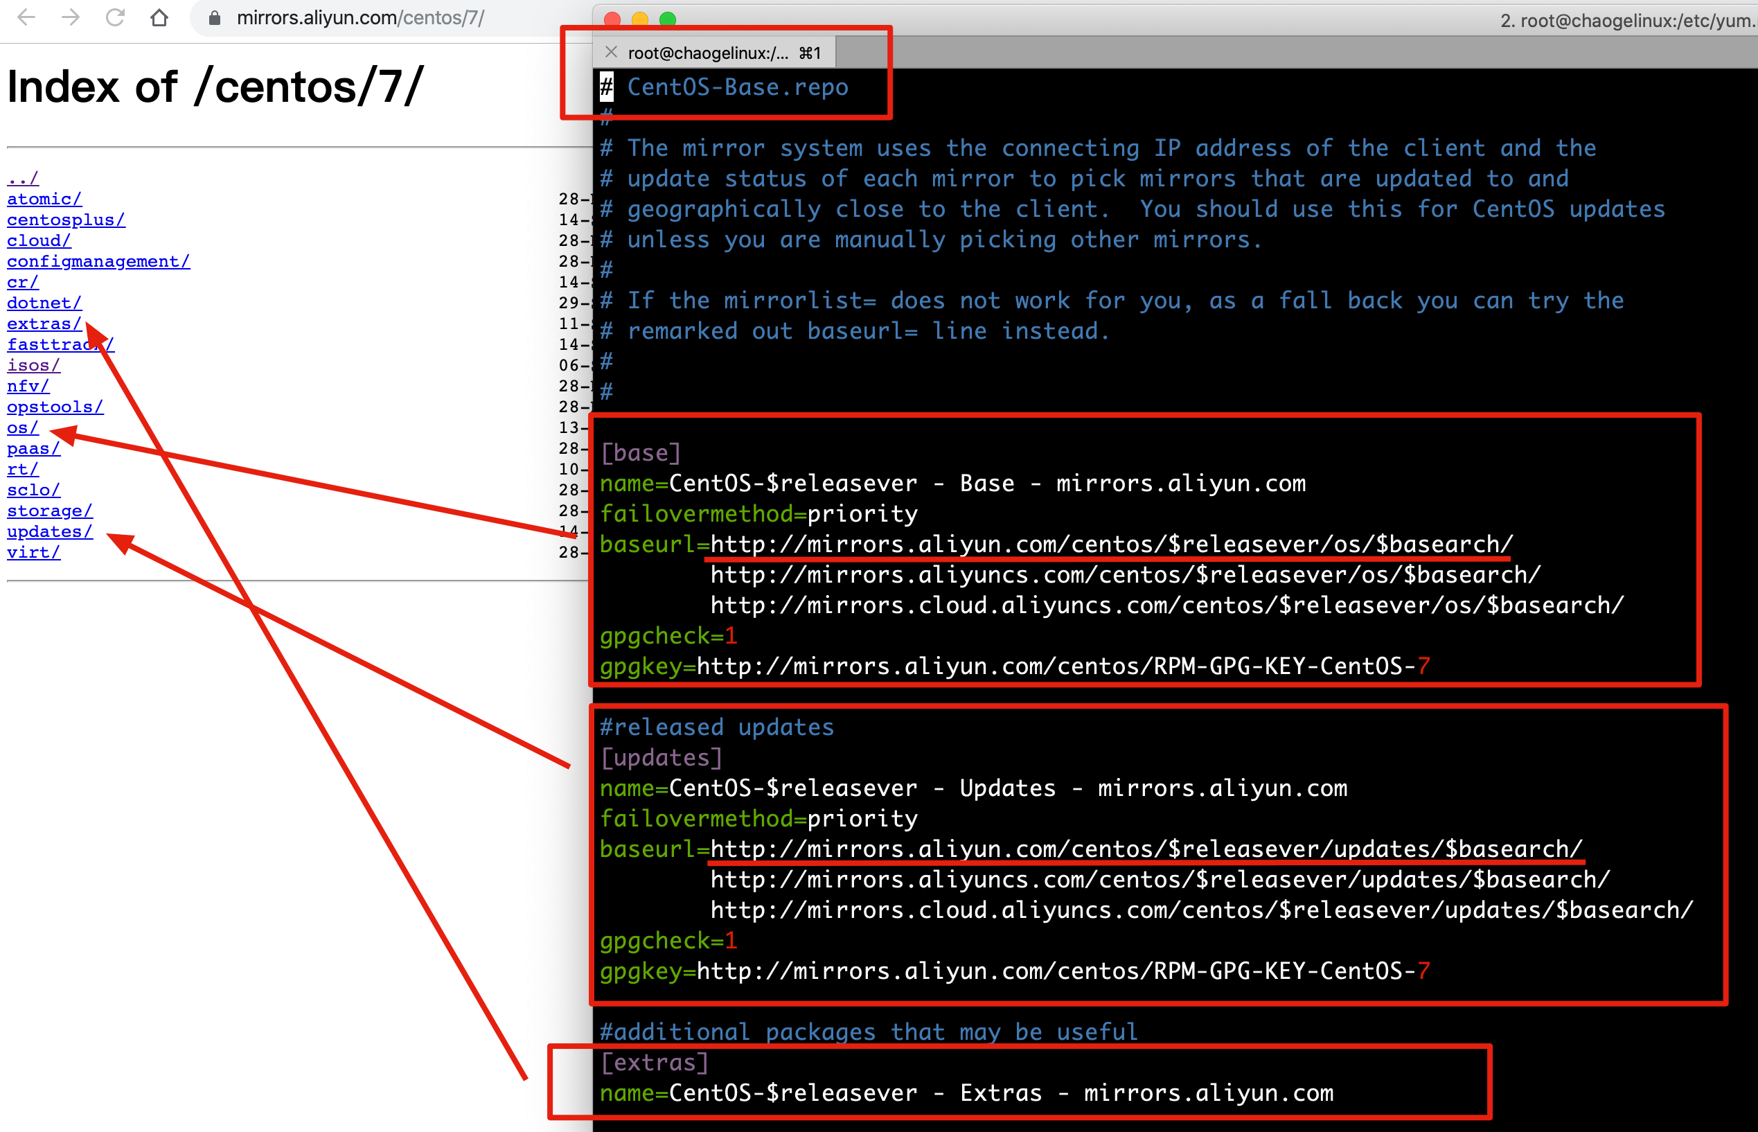The height and width of the screenshot is (1132, 1758).
Task: Click the yellow minimize window button
Action: click(x=639, y=19)
